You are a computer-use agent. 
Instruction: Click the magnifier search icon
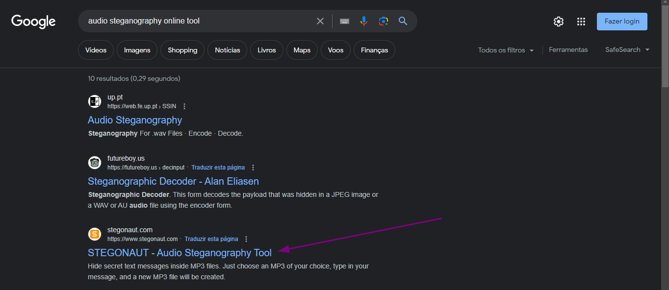[x=403, y=21]
